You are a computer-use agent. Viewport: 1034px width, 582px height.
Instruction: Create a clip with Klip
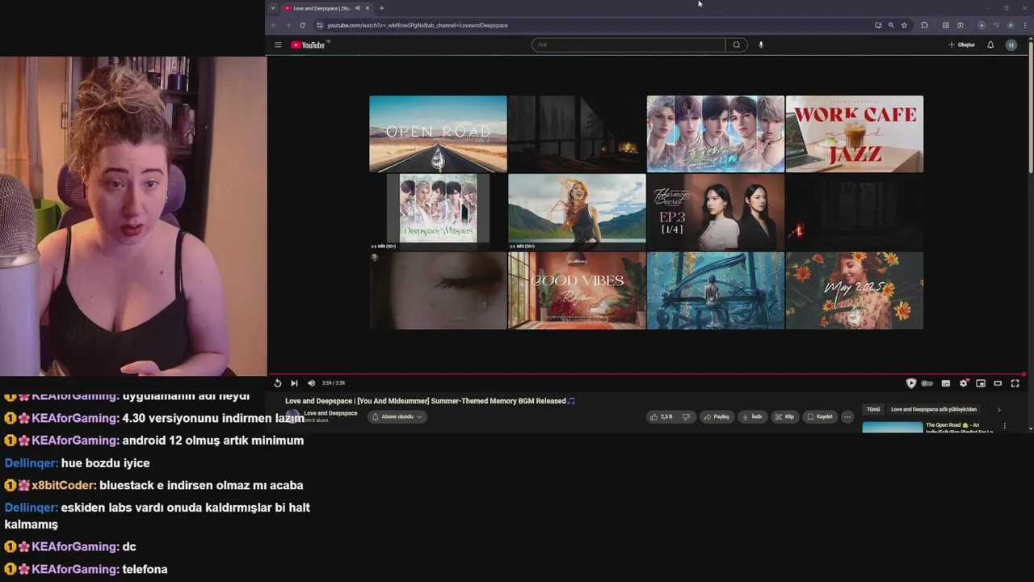(784, 417)
